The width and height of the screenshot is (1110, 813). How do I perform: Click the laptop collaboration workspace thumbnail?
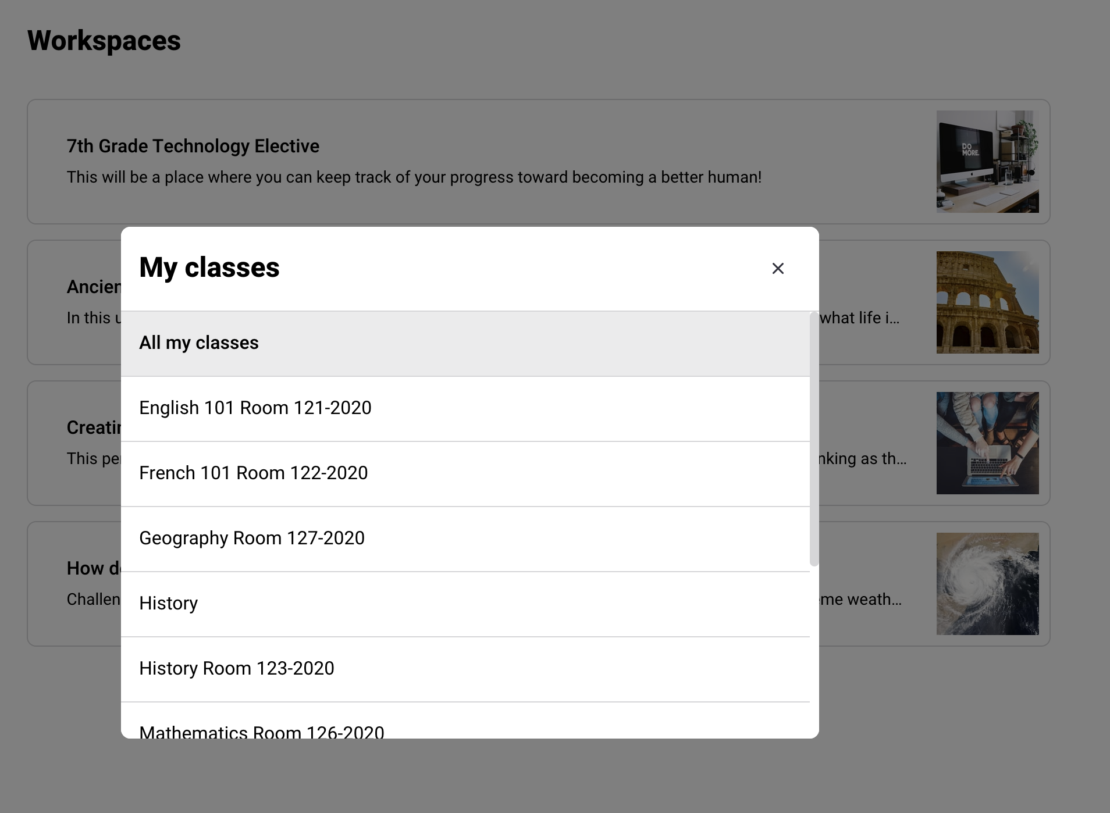(987, 443)
